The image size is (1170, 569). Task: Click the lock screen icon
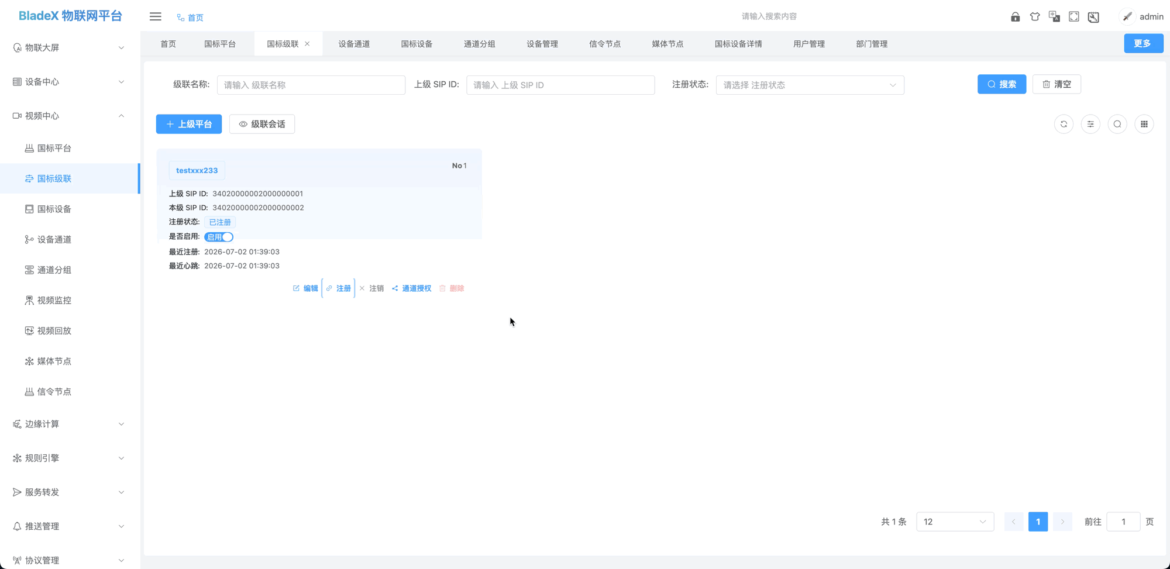click(x=1015, y=17)
